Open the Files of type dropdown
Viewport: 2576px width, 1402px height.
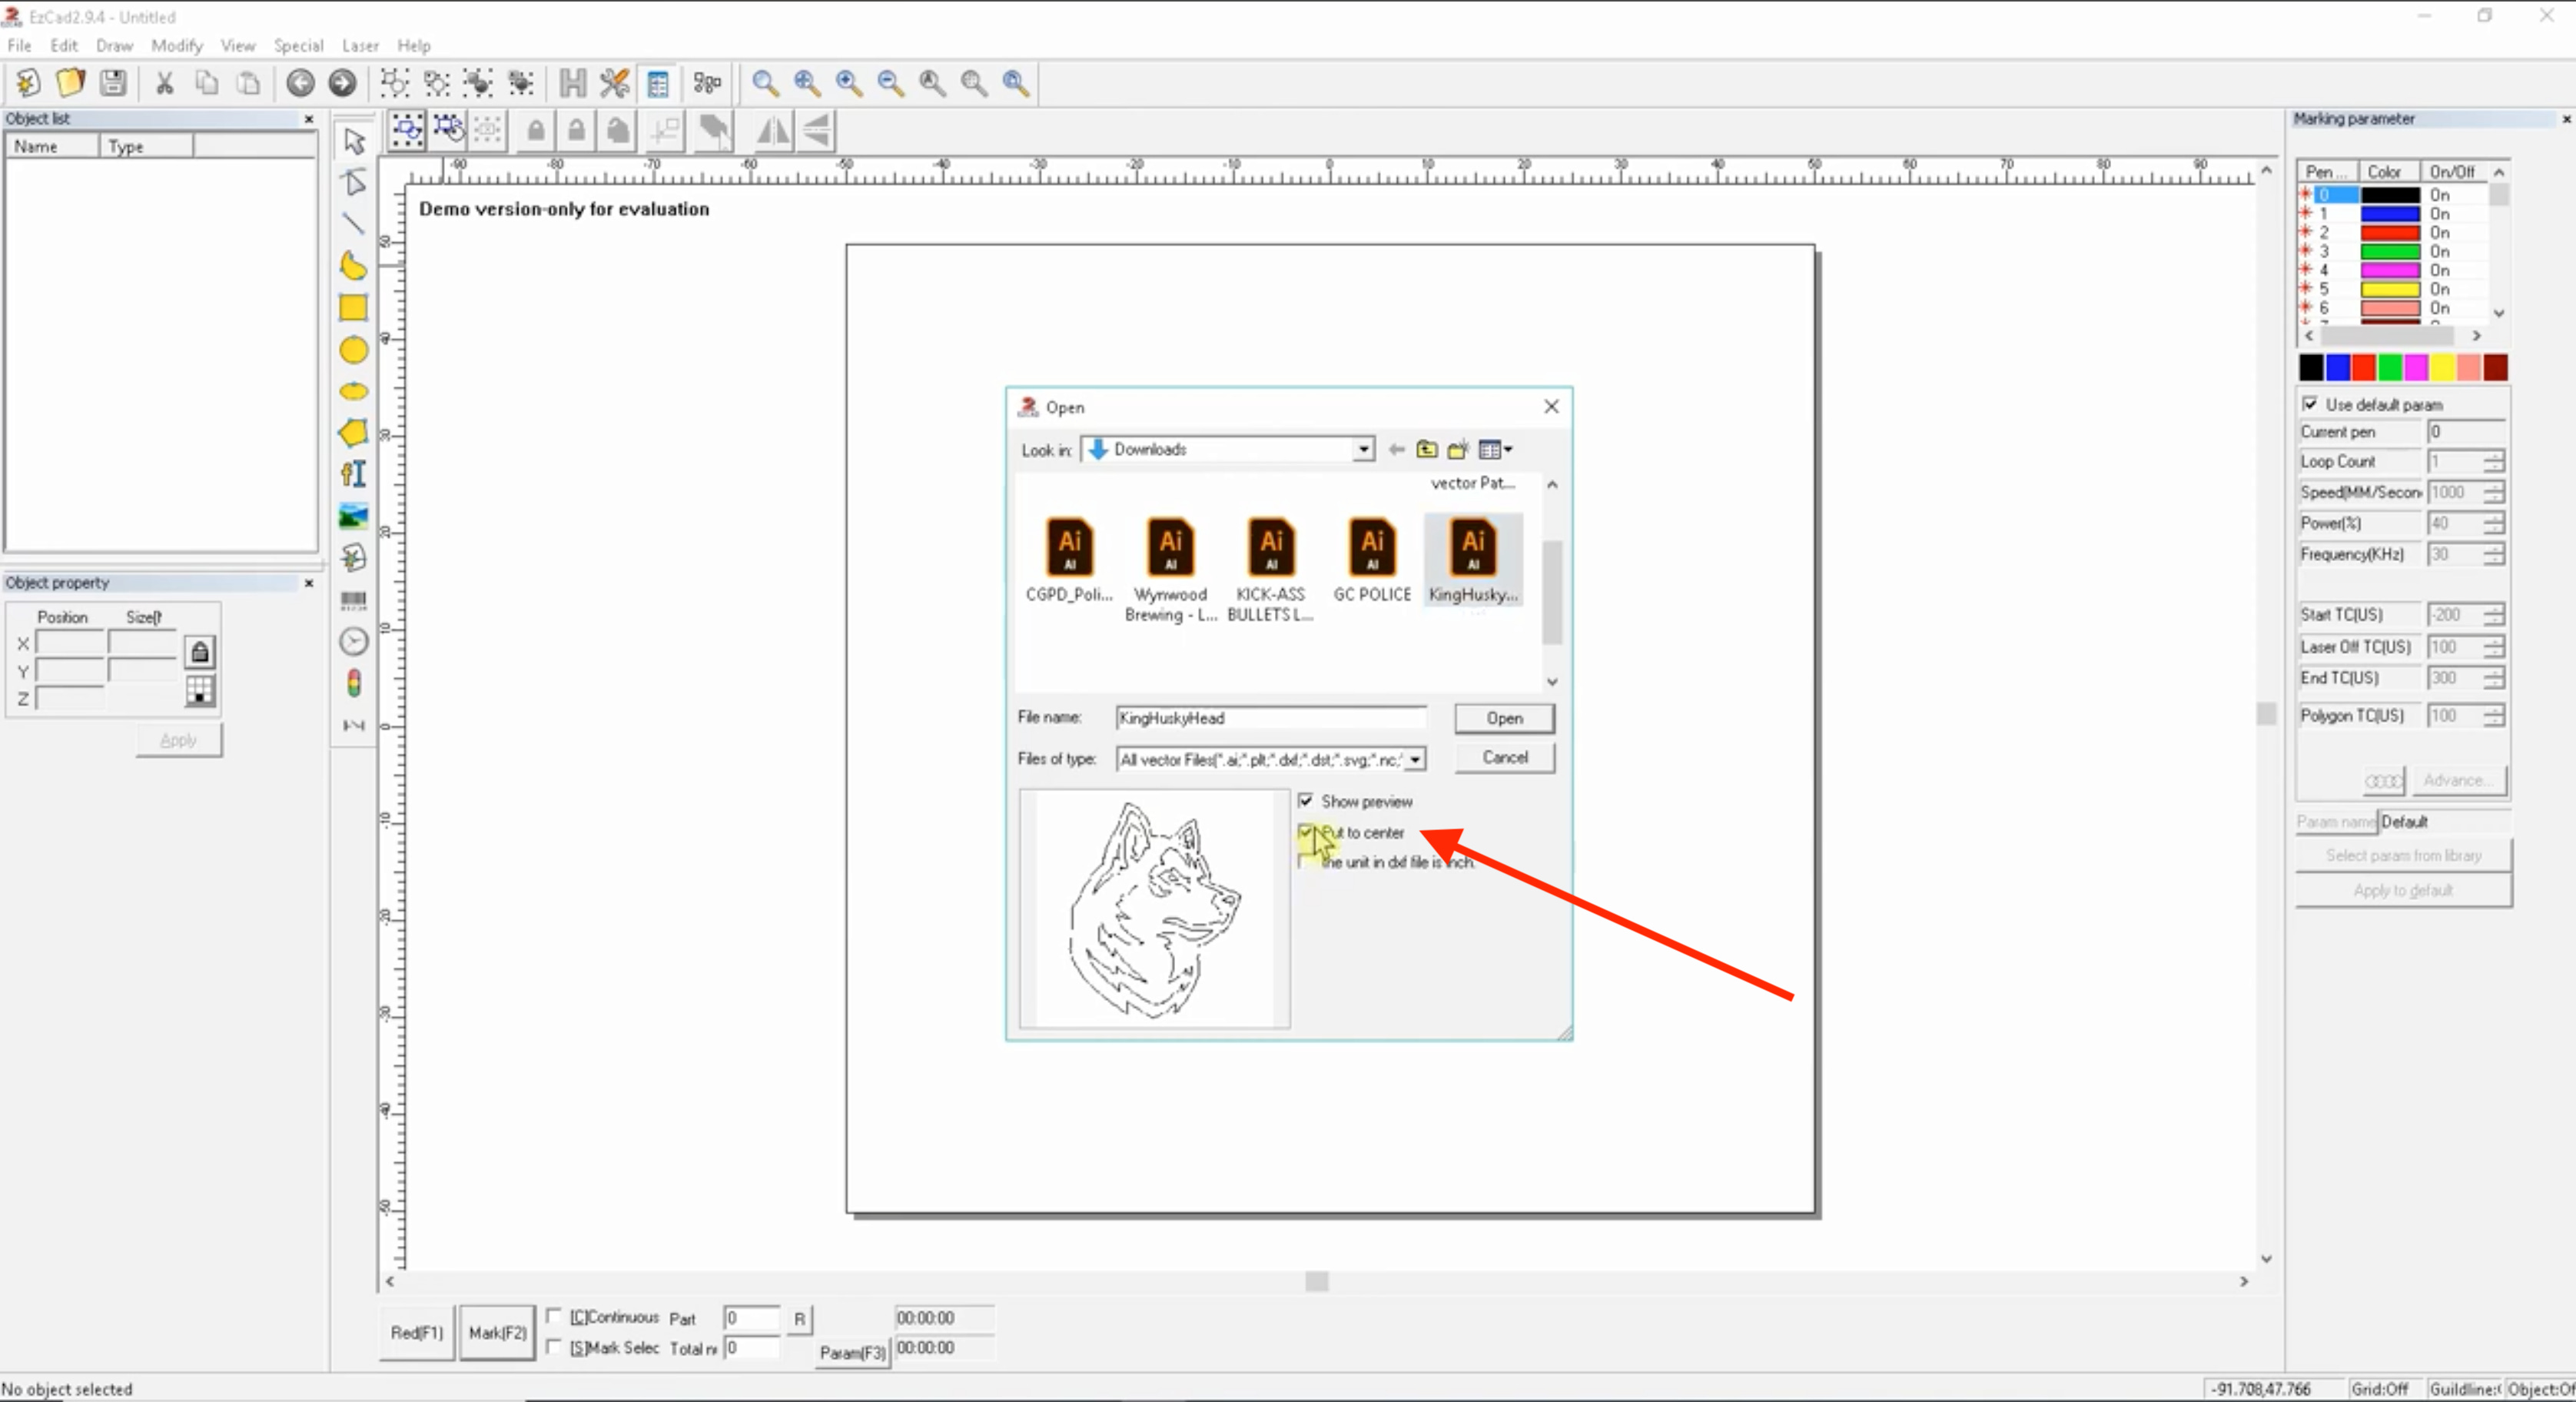1415,760
